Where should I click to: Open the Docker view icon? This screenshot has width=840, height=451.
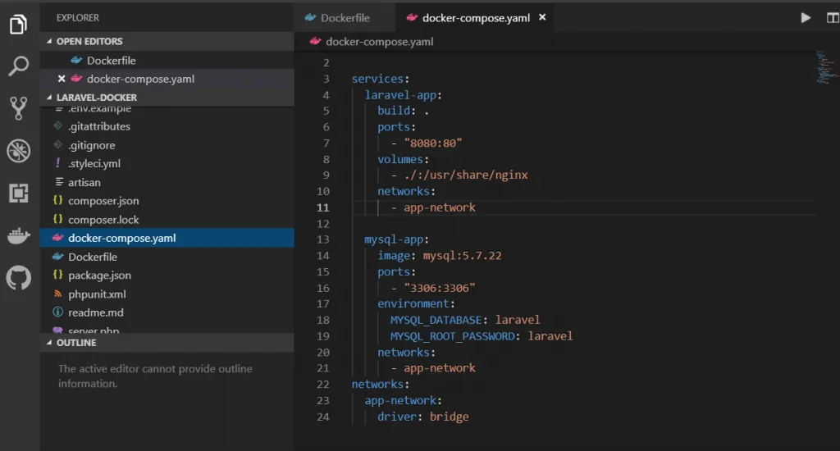coord(18,235)
